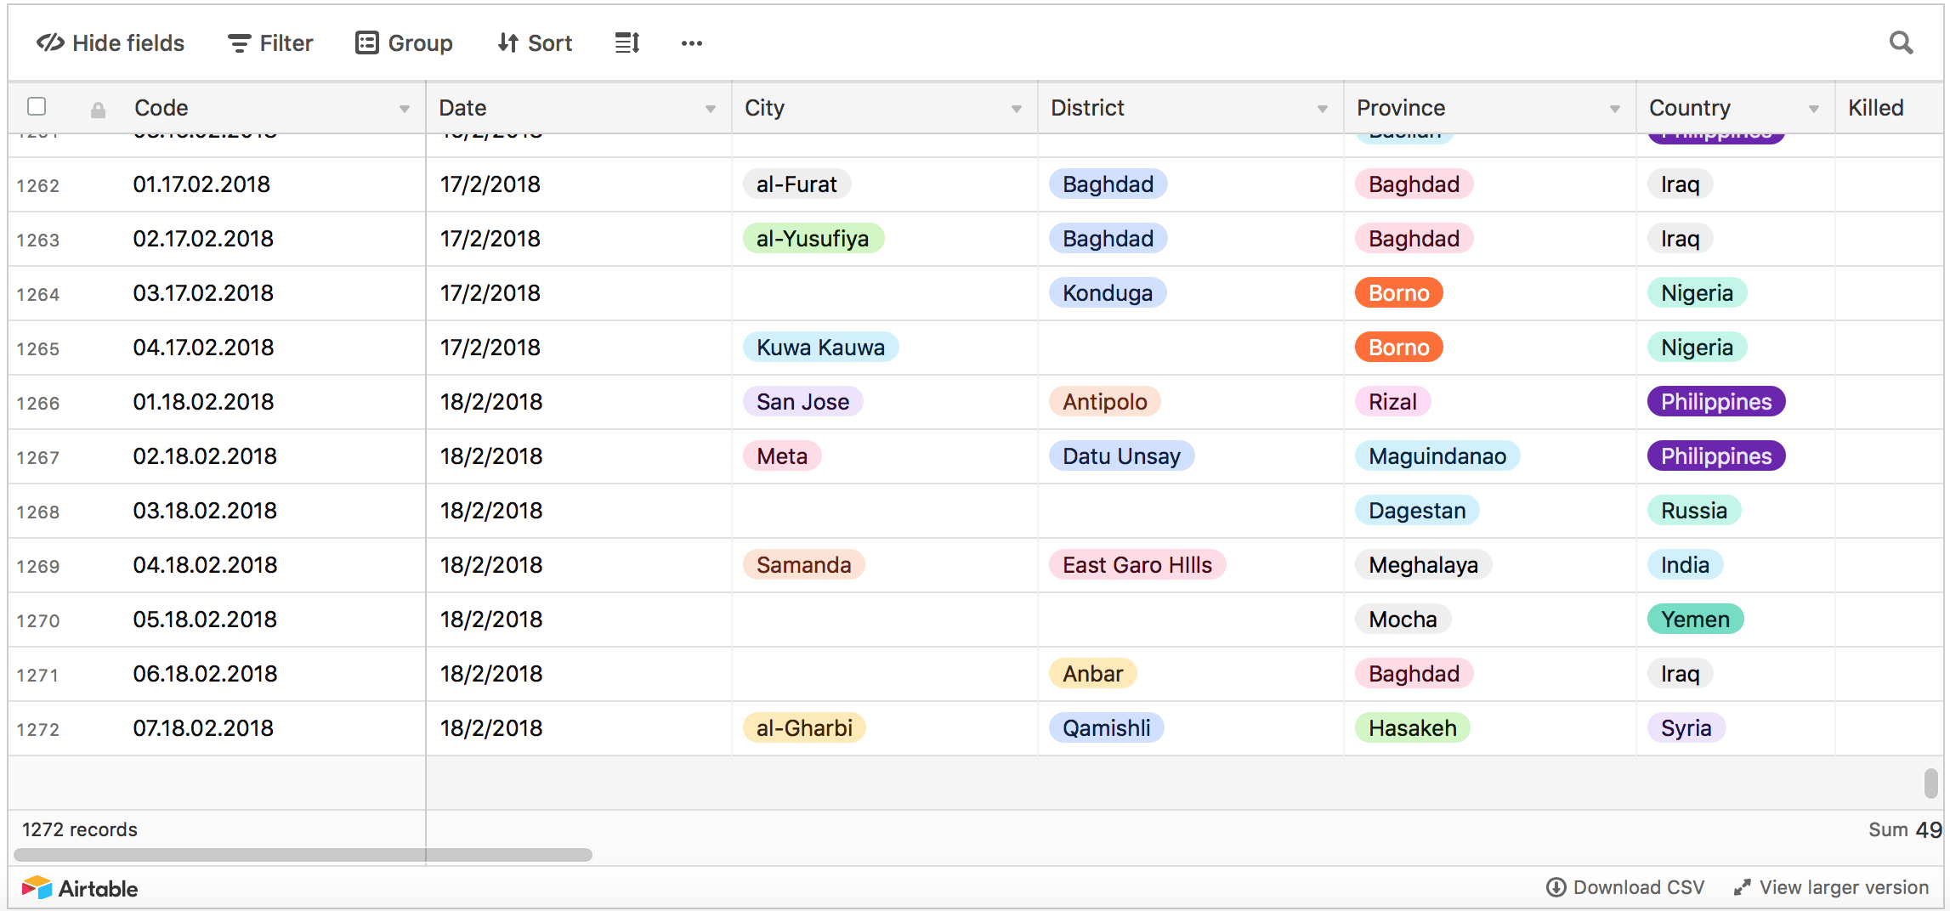Select code cell 07.18.02.2018
This screenshot has height=911, width=1950.
(203, 728)
